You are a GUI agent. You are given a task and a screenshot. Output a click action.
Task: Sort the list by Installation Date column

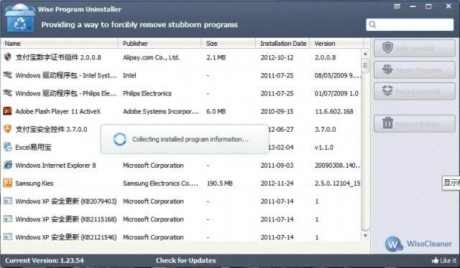pos(282,44)
